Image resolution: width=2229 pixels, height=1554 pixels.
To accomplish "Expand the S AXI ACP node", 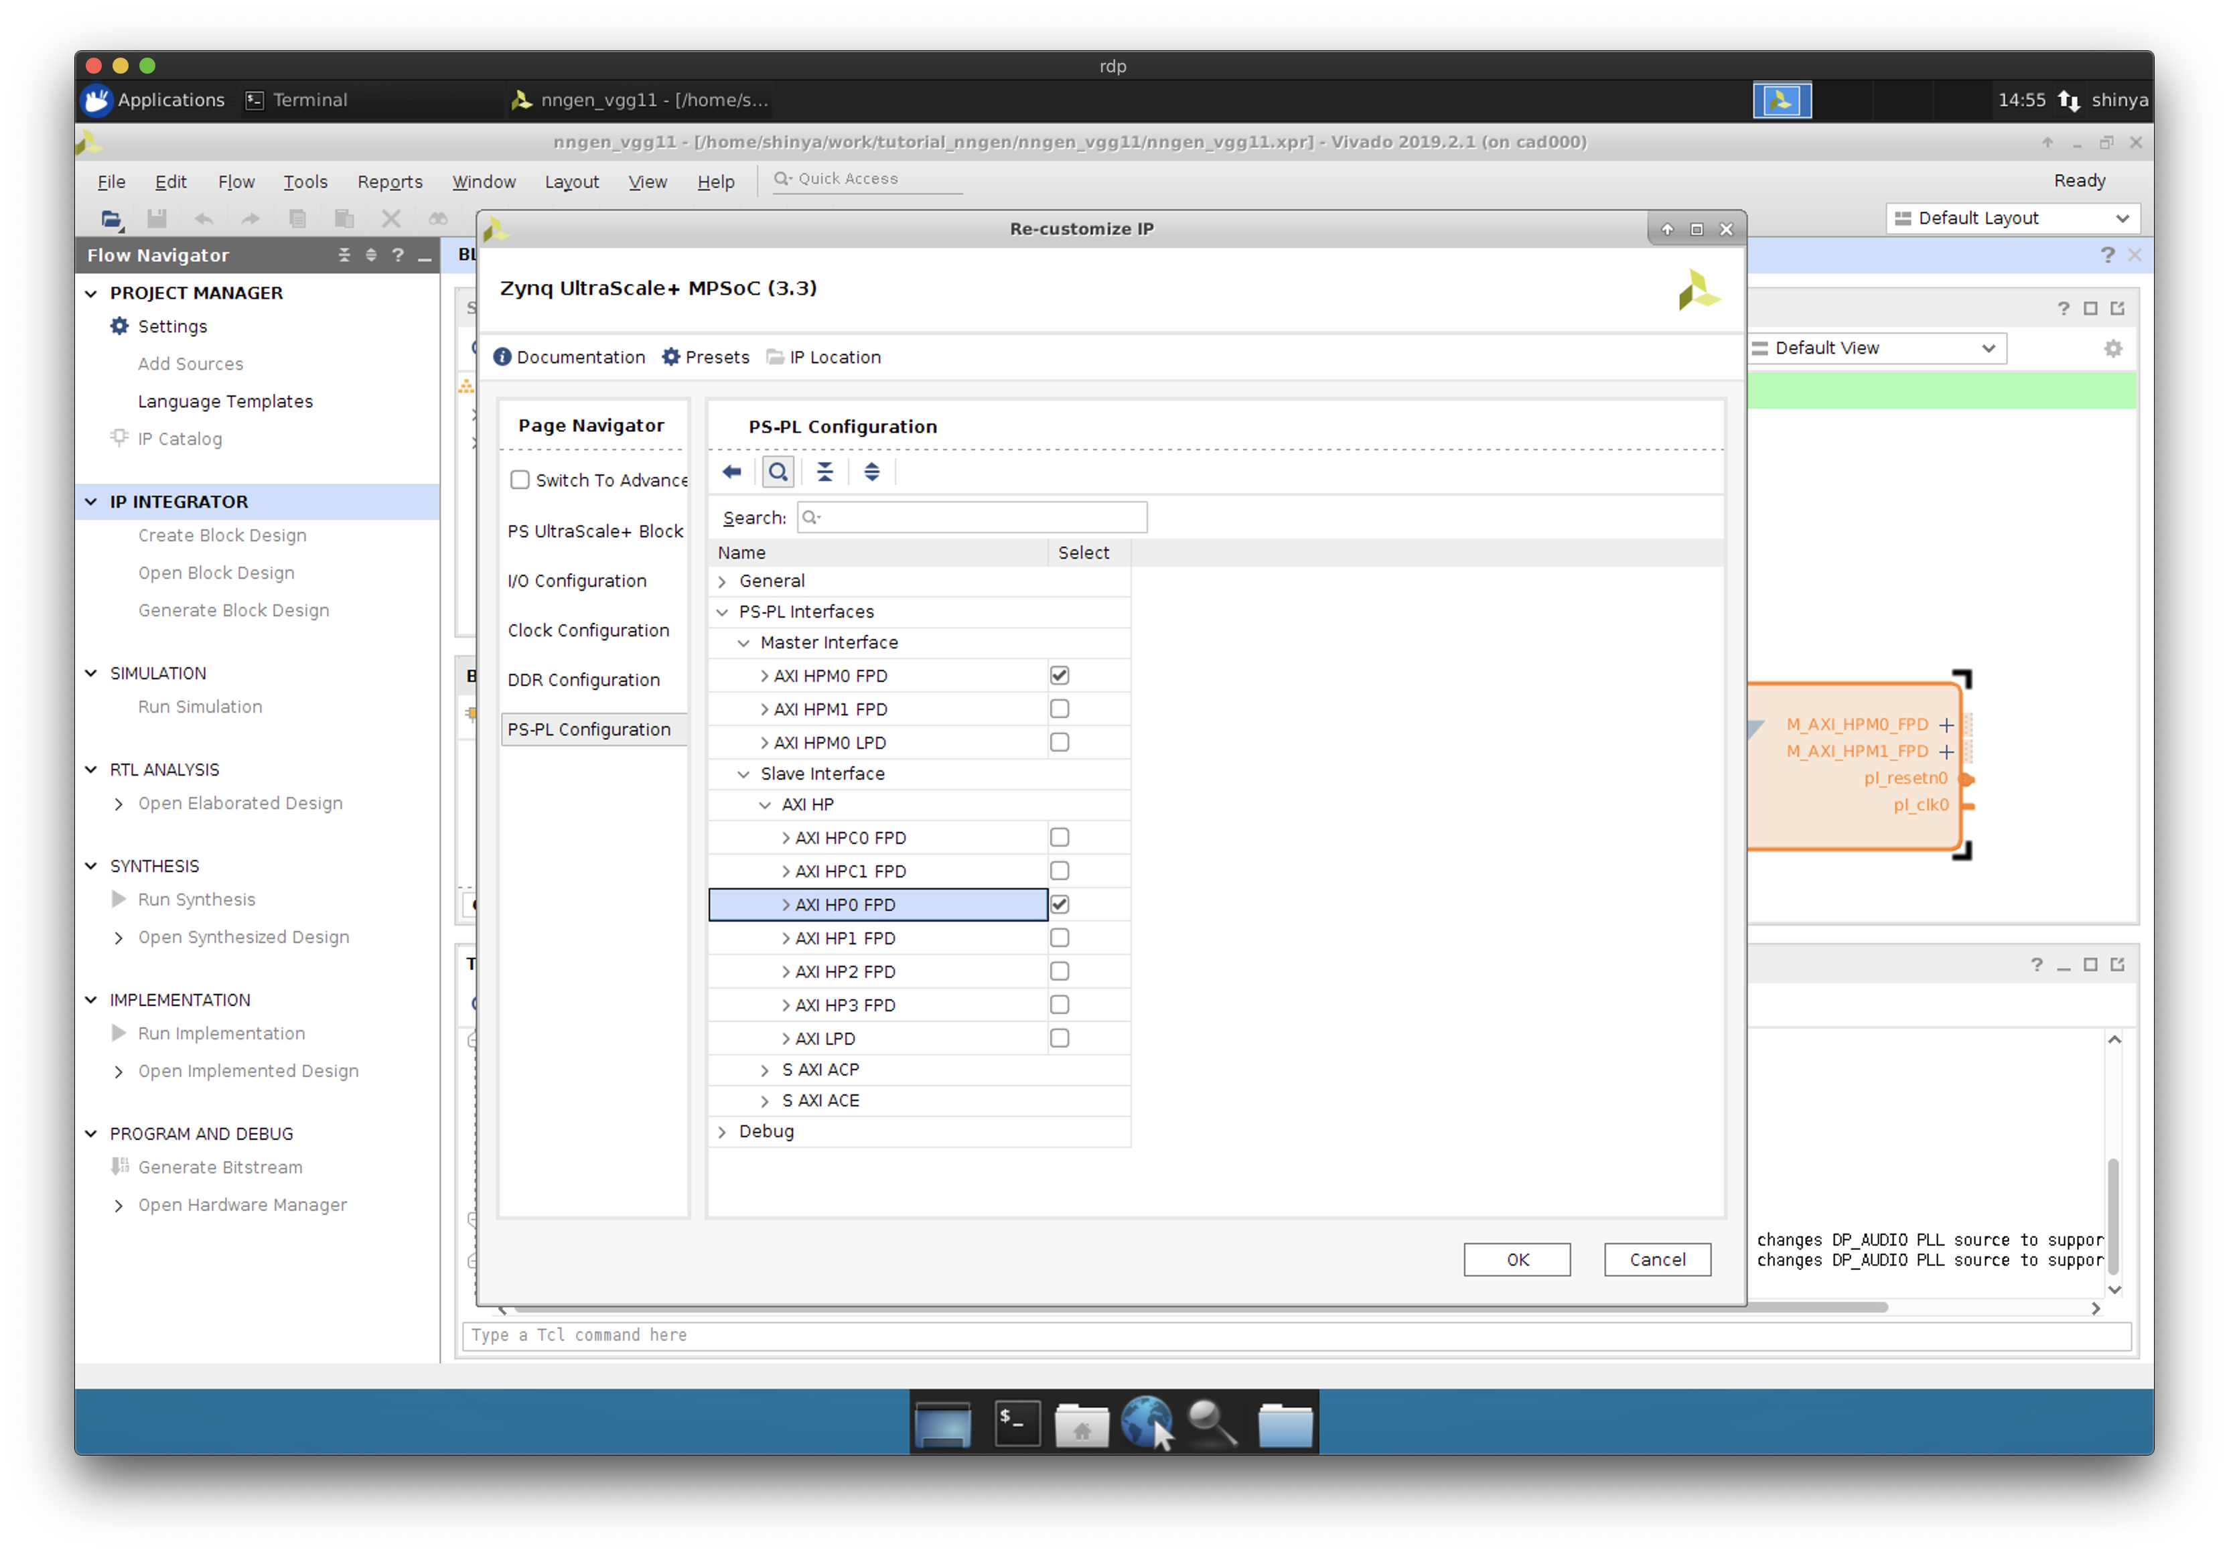I will pos(765,1070).
